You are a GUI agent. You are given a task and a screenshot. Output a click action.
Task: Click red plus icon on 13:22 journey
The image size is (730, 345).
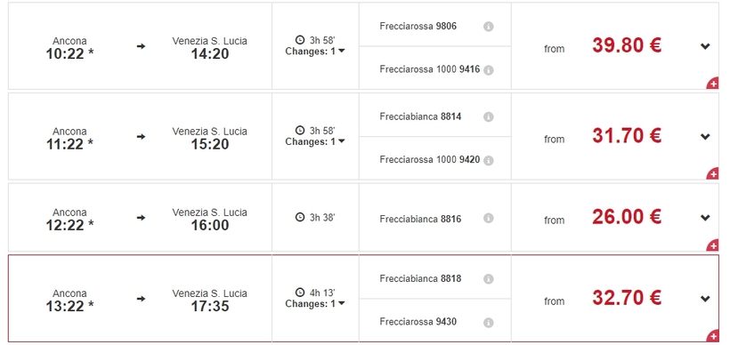(x=713, y=336)
